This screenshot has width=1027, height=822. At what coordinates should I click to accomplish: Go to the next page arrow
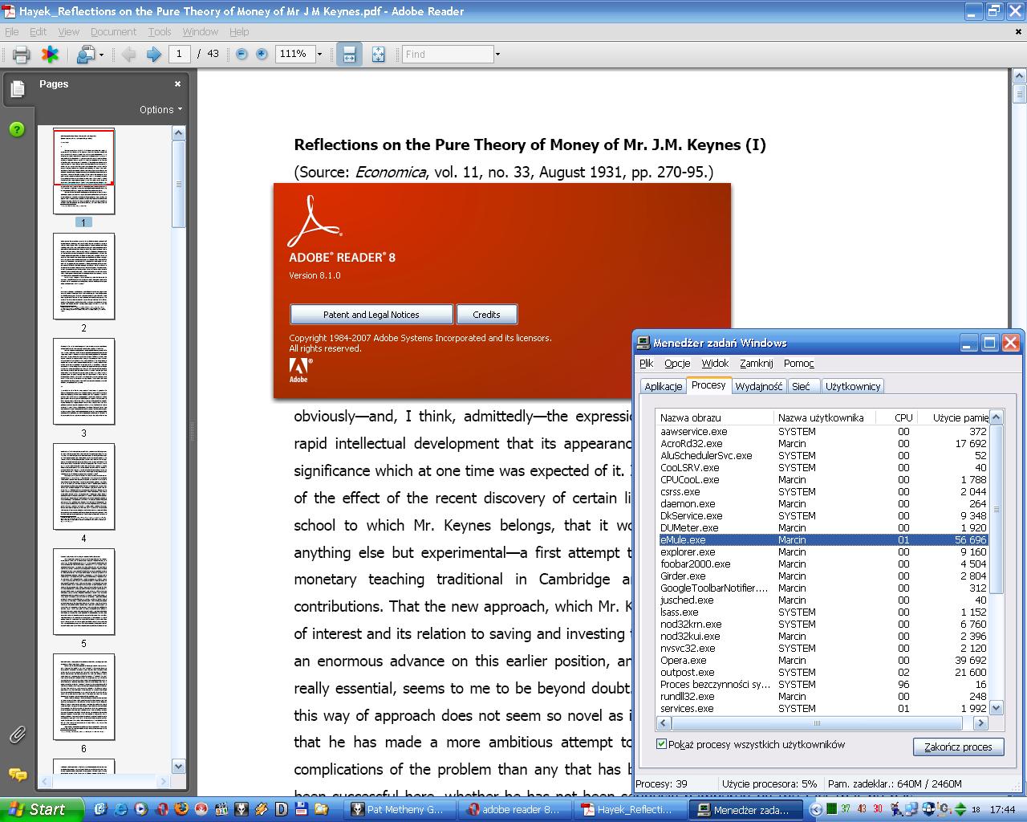pos(153,55)
